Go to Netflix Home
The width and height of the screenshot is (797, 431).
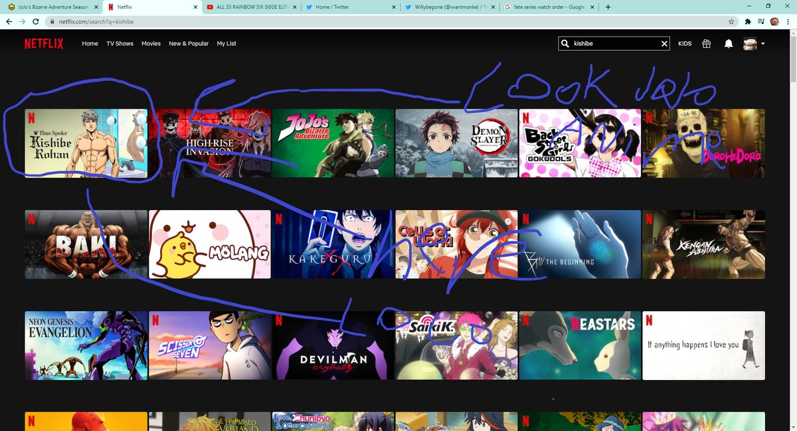tap(90, 44)
